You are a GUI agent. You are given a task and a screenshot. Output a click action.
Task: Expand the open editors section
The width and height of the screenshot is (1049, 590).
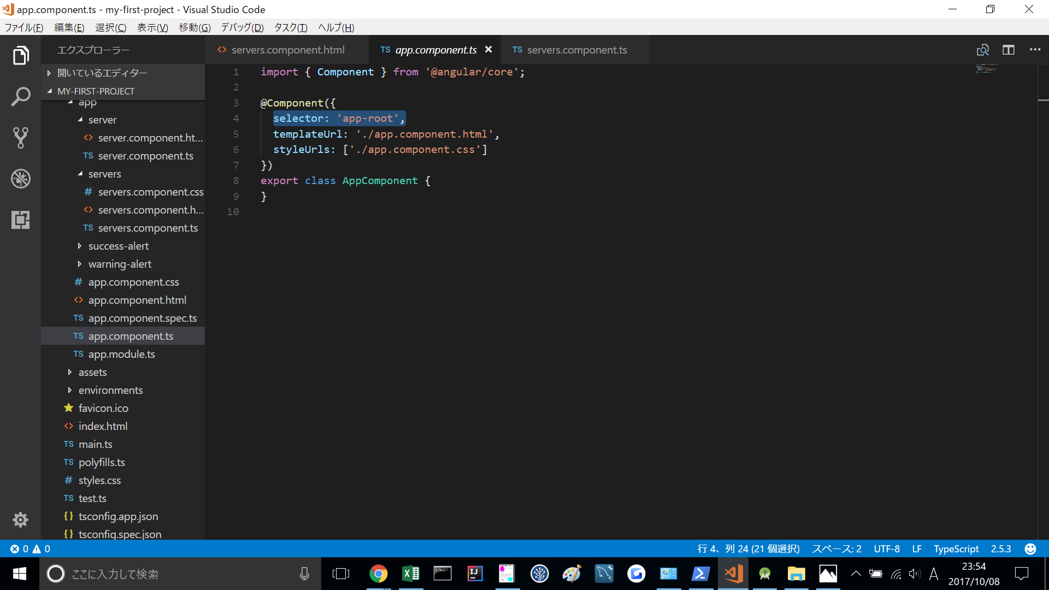click(x=102, y=73)
